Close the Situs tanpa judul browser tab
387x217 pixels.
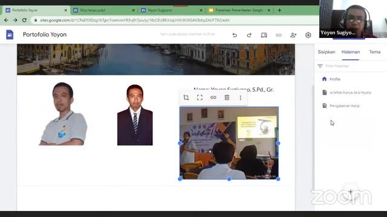pyautogui.click(x=133, y=10)
